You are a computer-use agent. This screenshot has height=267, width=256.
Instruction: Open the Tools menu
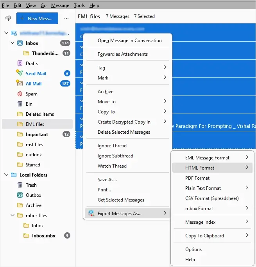pos(79,5)
